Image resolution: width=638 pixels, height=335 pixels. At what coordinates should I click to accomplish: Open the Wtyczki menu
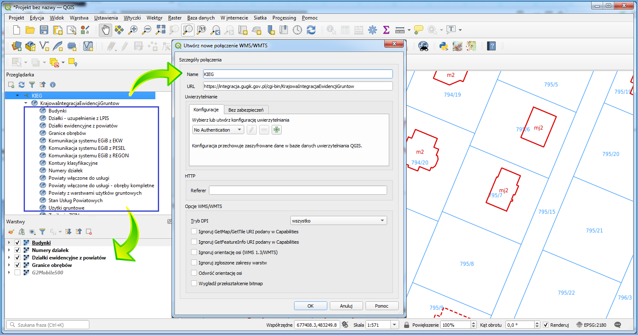tap(132, 18)
